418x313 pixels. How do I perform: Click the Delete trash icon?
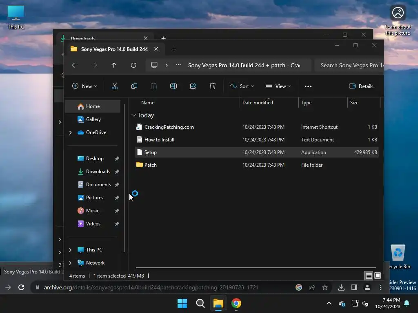[x=212, y=86]
